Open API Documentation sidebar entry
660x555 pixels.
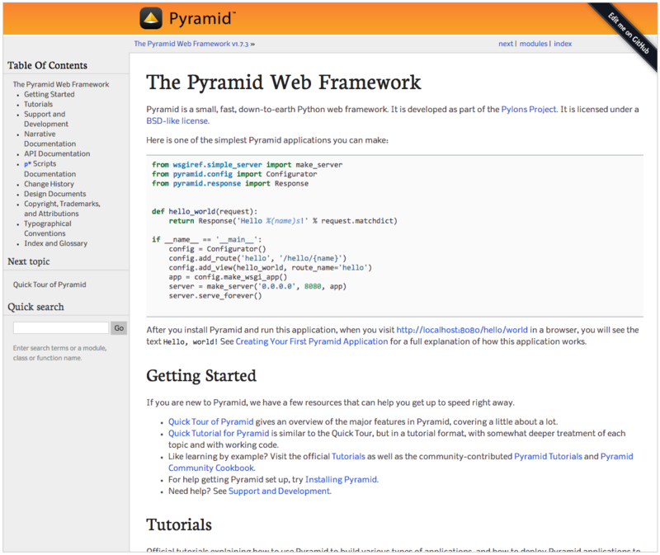[x=57, y=153]
